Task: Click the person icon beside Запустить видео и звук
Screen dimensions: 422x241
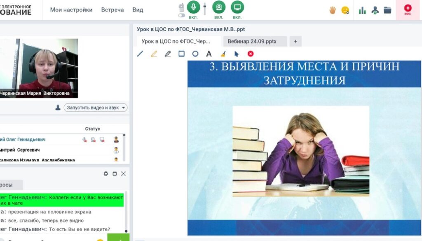Action: [x=58, y=108]
